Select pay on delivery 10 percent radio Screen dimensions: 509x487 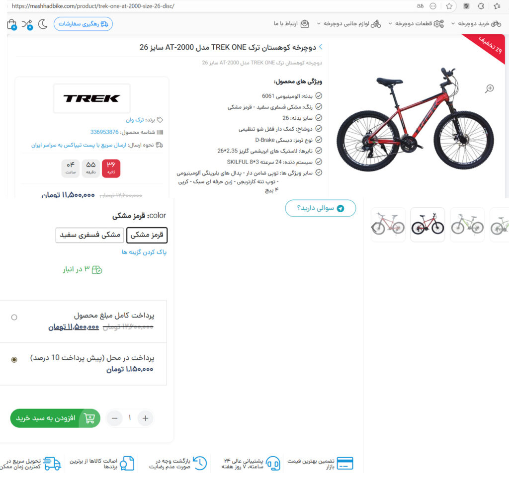click(14, 359)
